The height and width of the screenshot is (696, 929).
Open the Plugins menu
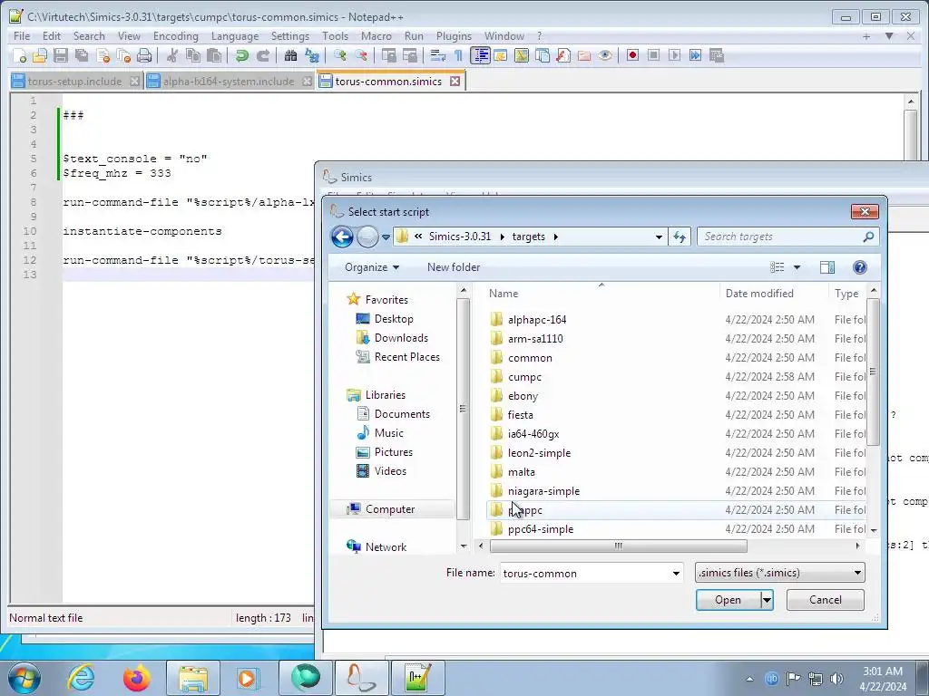[454, 36]
